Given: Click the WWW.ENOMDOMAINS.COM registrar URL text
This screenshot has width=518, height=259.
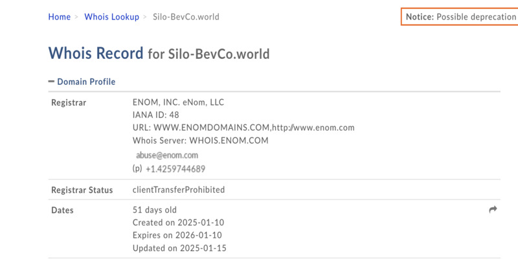Looking at the screenshot, I should coord(211,128).
